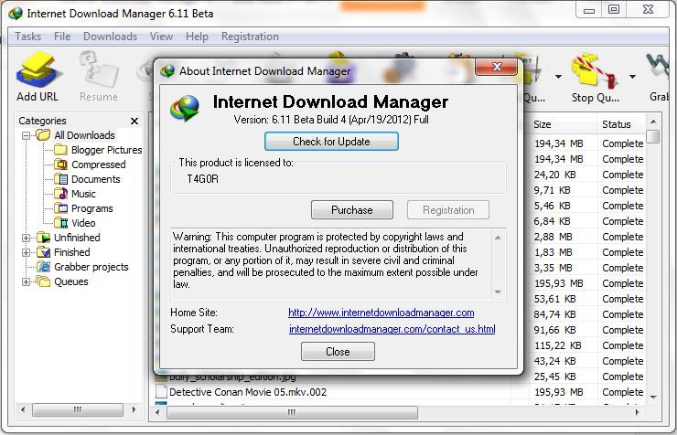
Task: Open the Downloads menu
Action: [x=110, y=37]
